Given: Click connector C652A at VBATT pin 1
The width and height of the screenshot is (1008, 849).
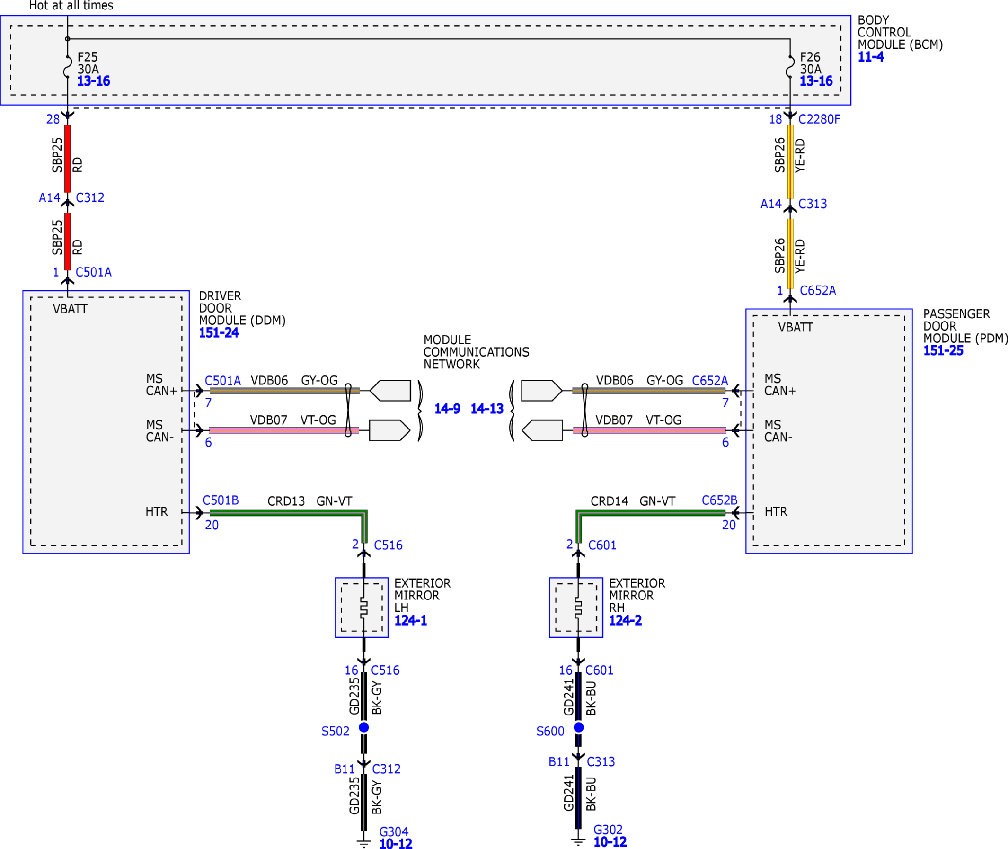Looking at the screenshot, I should click(x=818, y=290).
